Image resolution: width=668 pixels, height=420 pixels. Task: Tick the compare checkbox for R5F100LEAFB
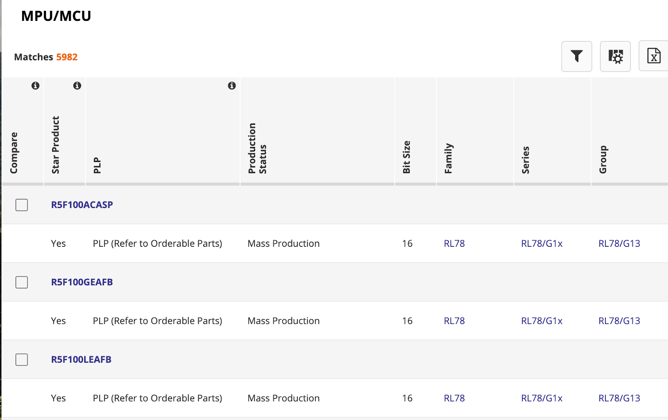22,359
